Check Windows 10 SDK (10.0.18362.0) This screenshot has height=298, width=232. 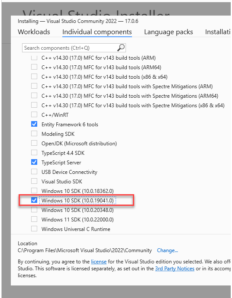tap(34, 190)
